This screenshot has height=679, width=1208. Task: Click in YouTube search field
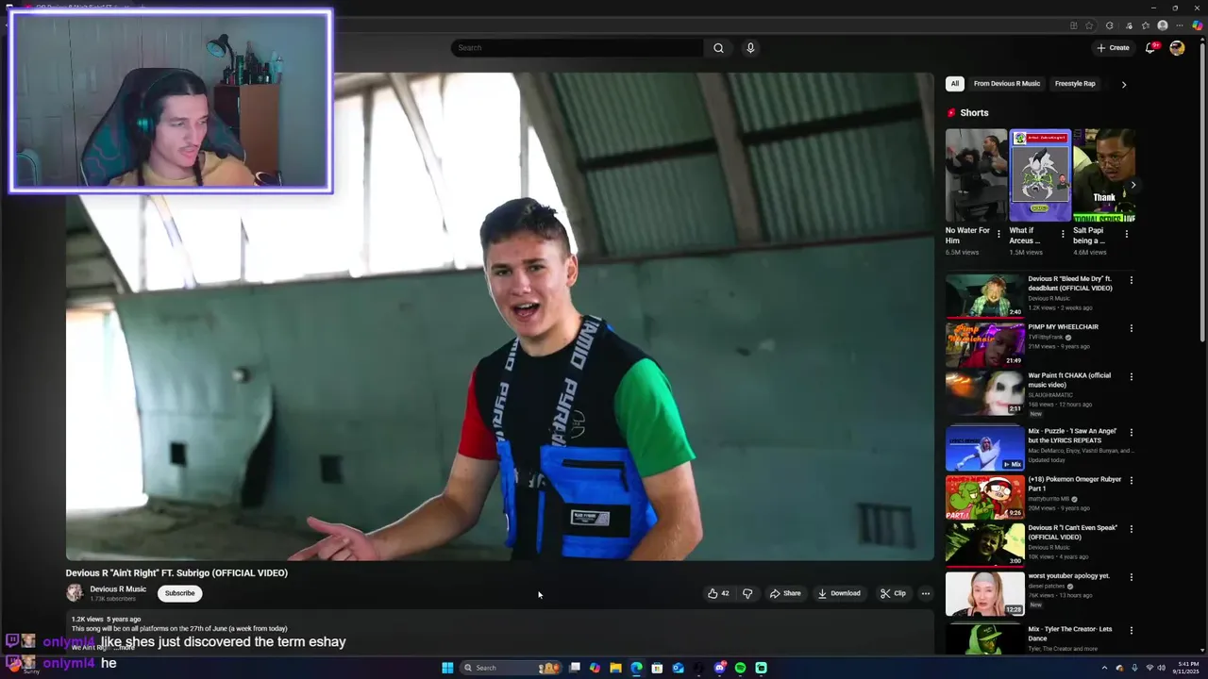pos(577,48)
